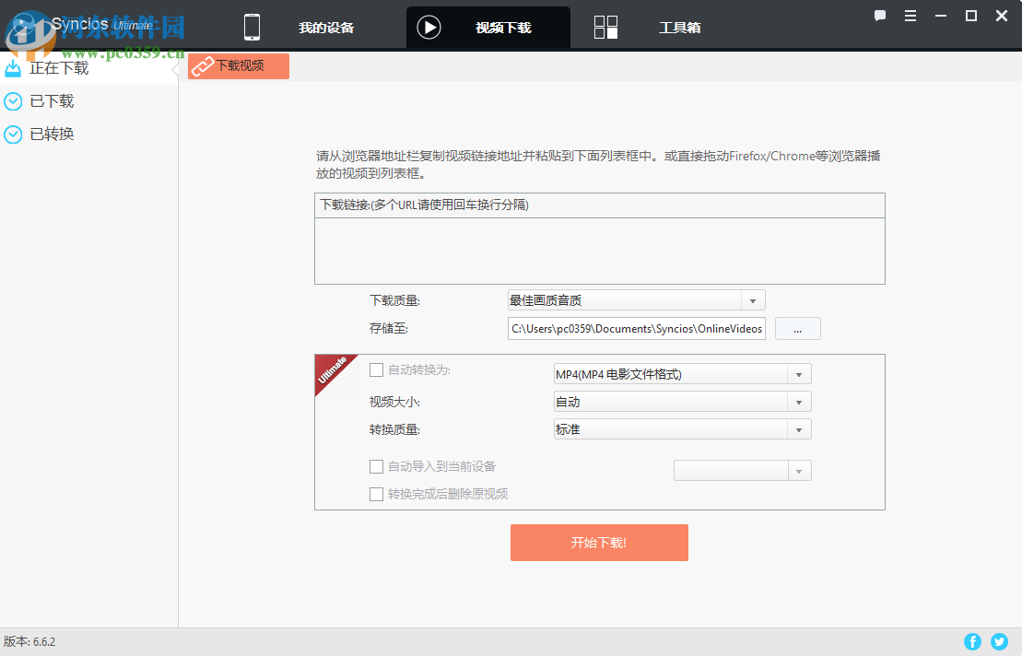The image size is (1022, 656).
Task: Open the 已转换 converted list icon
Action: (x=13, y=134)
